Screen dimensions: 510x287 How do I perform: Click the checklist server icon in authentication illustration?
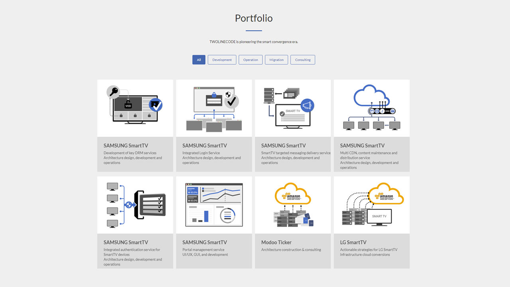click(x=151, y=205)
